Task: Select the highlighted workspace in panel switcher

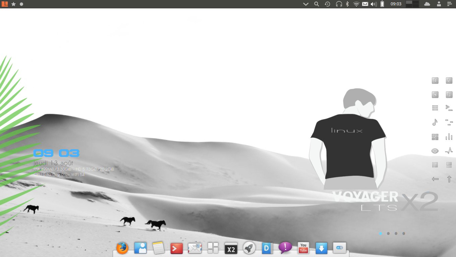Action: (409, 2)
